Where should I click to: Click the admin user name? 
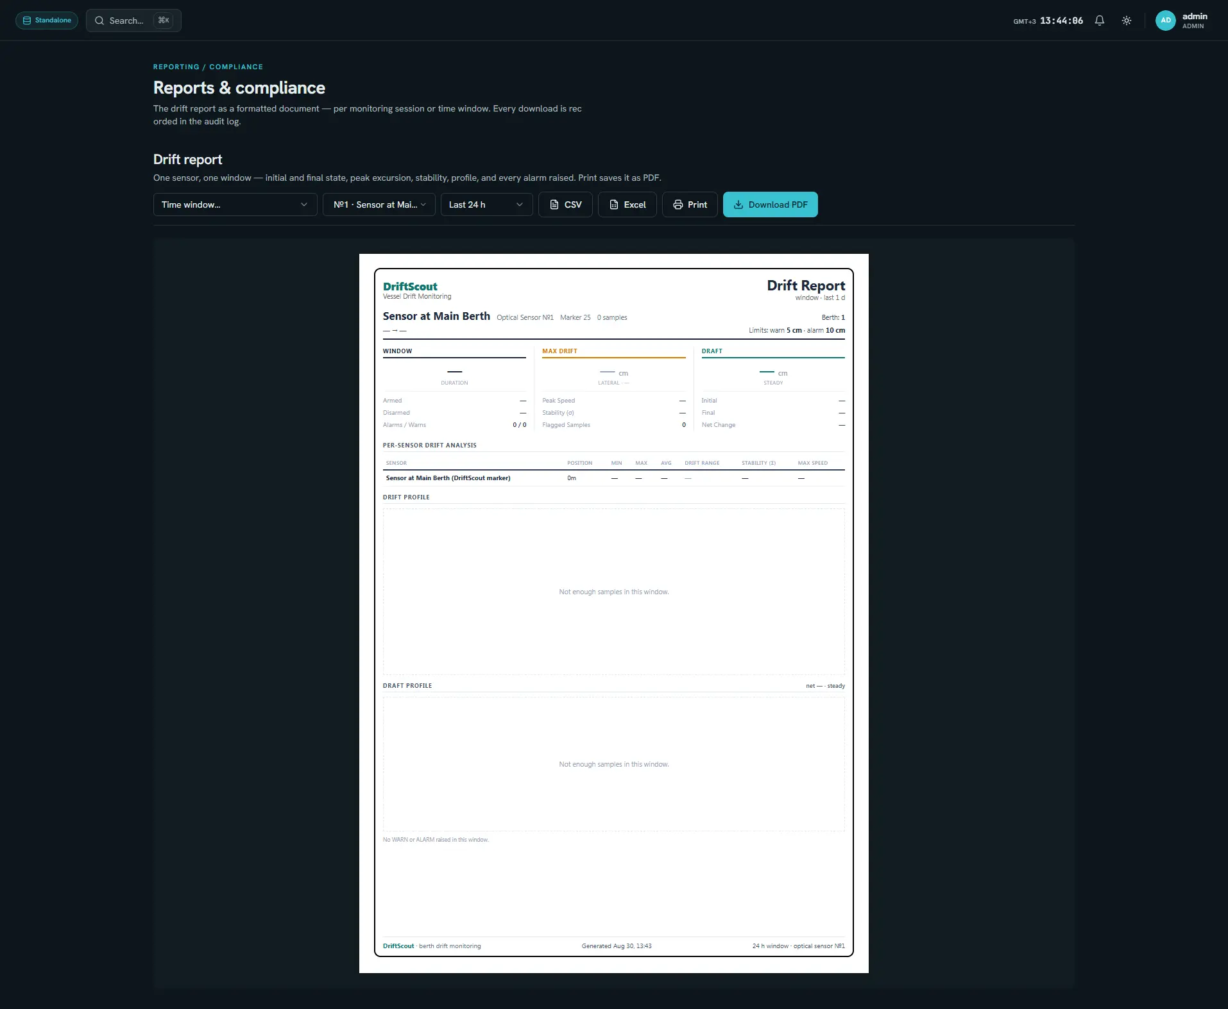click(x=1195, y=17)
